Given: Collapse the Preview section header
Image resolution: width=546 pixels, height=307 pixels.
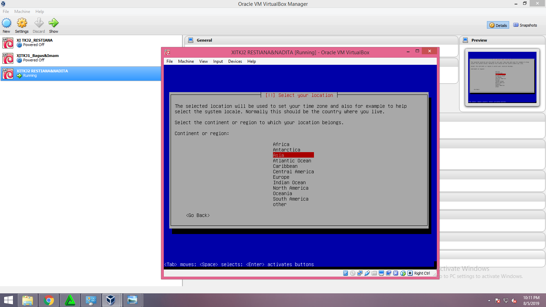Looking at the screenshot, I should [x=502, y=40].
